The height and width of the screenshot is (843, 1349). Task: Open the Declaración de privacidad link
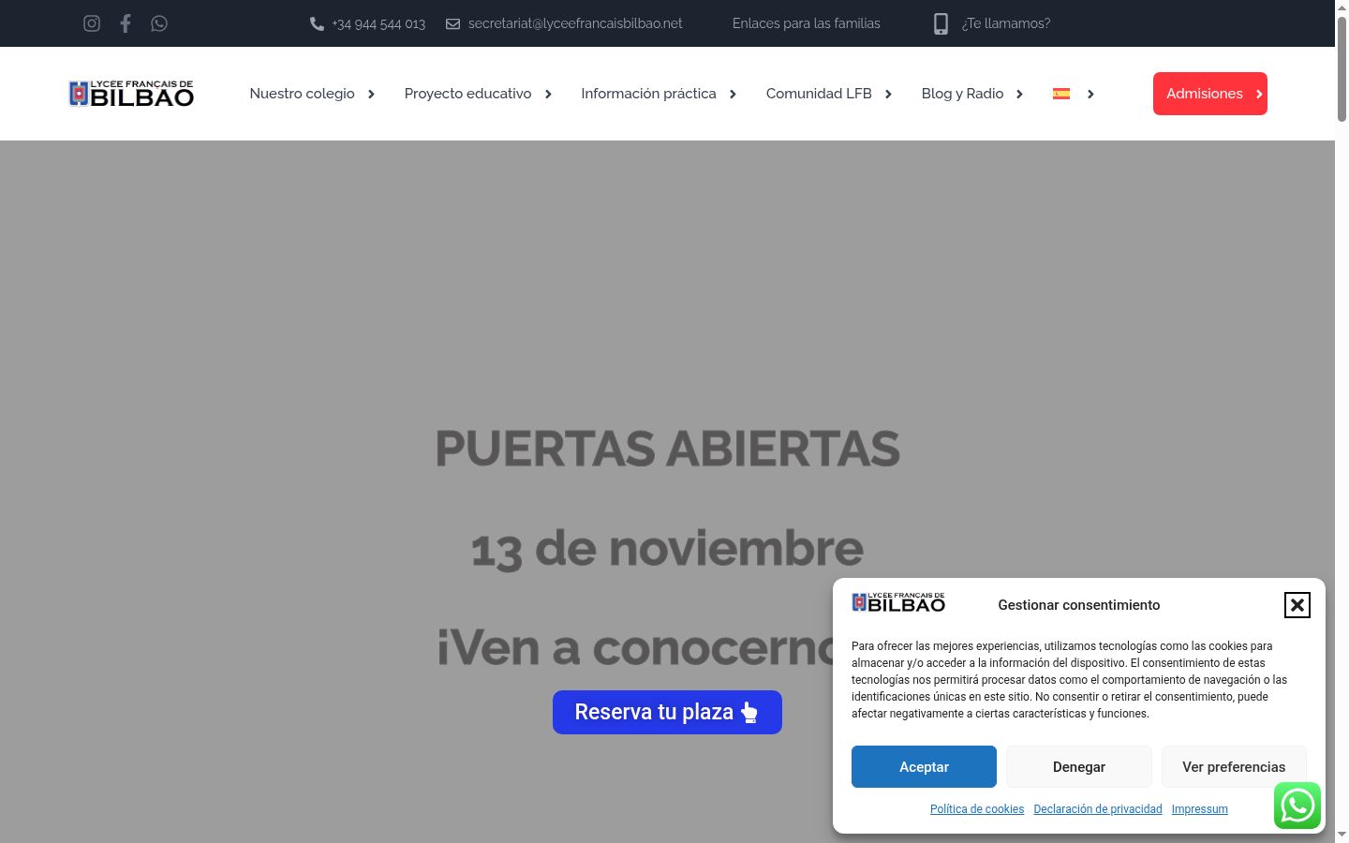point(1098,809)
